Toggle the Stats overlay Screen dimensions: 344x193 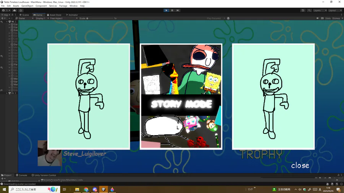pos(328,18)
